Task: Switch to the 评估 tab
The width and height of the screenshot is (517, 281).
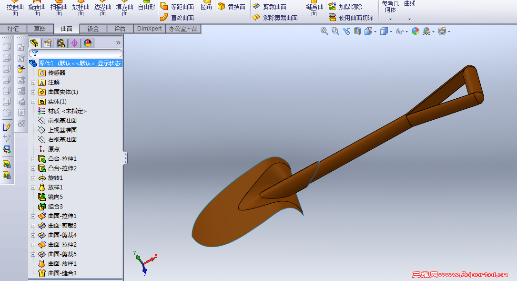Action: pyautogui.click(x=120, y=29)
